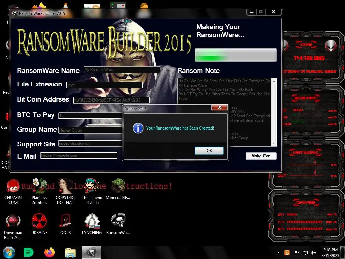Focus the RansomWare Name input field

point(122,70)
